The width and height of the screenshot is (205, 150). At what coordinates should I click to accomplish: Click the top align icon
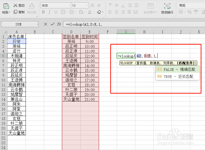click(110, 5)
